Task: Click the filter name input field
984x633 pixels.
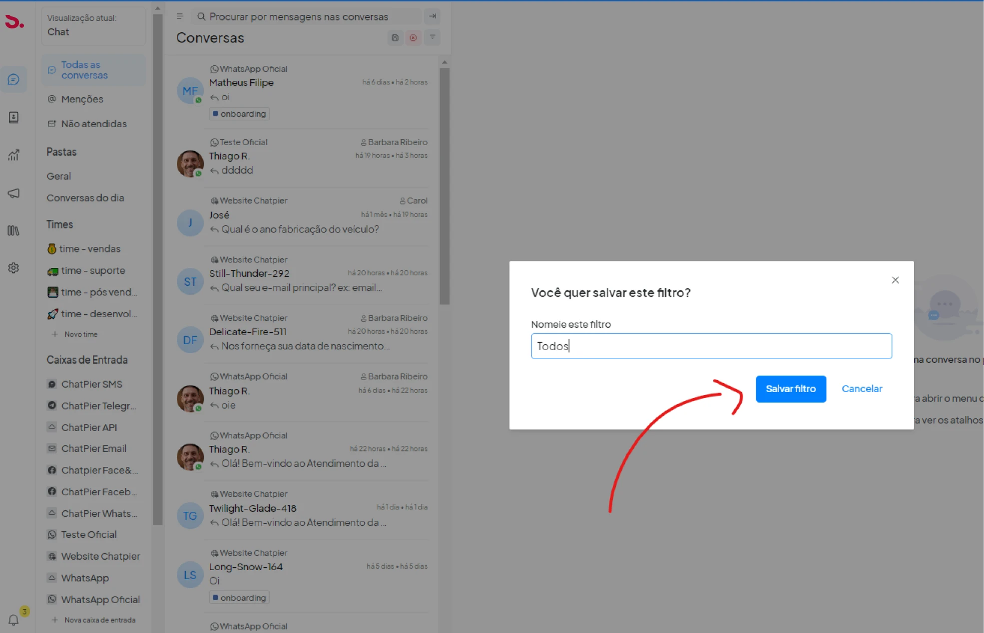Action: coord(711,346)
